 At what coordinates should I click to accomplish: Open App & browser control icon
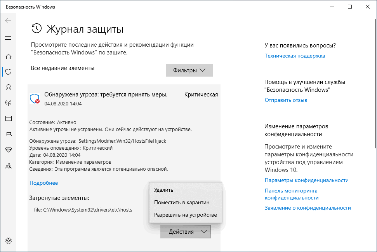coord(9,118)
